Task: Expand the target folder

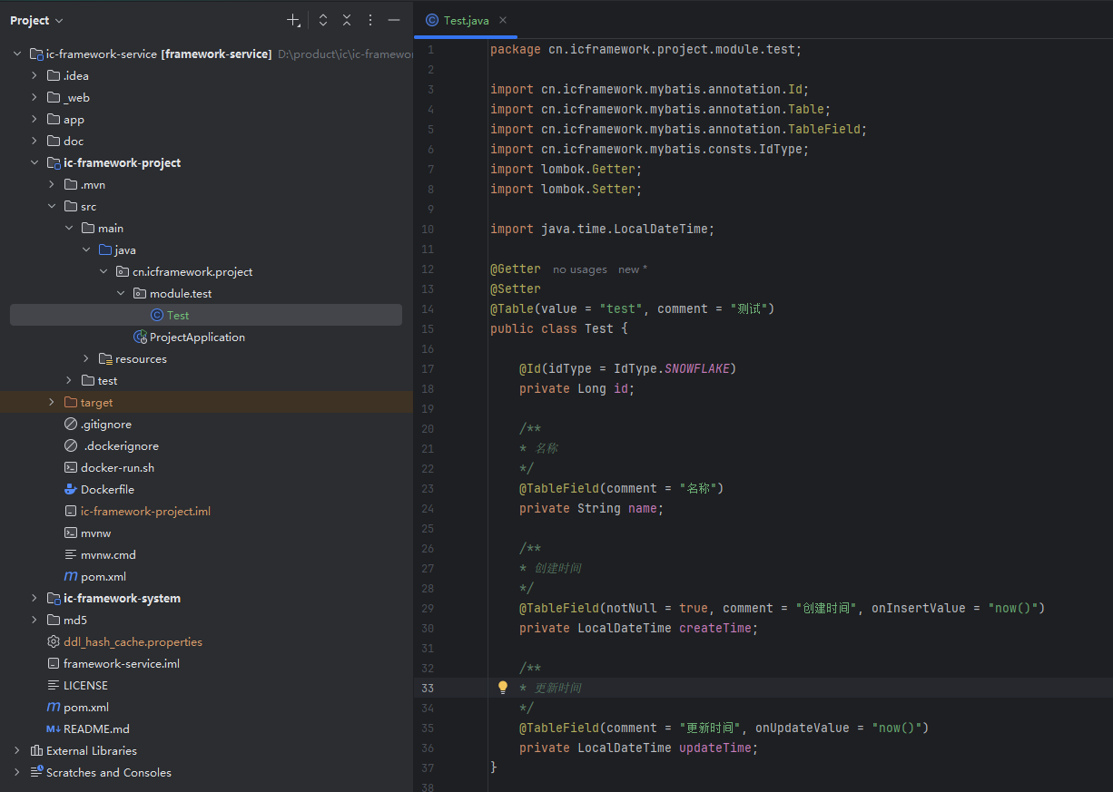Action: (52, 403)
